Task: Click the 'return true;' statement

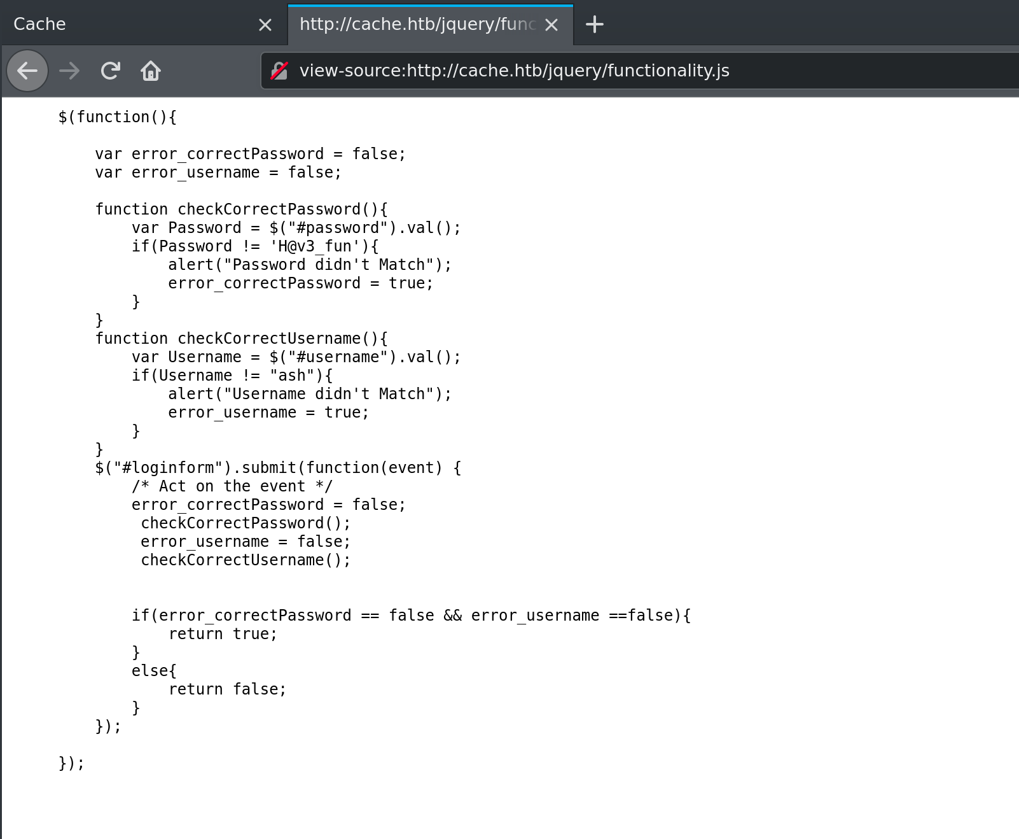Action: pyautogui.click(x=223, y=634)
